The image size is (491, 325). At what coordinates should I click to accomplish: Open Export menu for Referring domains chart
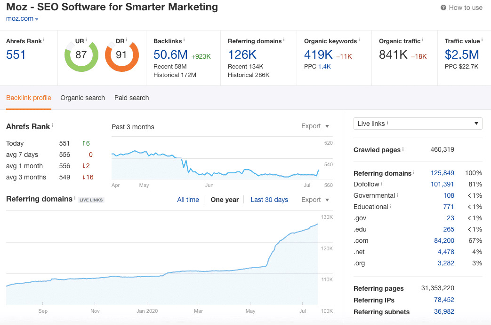pyautogui.click(x=315, y=200)
